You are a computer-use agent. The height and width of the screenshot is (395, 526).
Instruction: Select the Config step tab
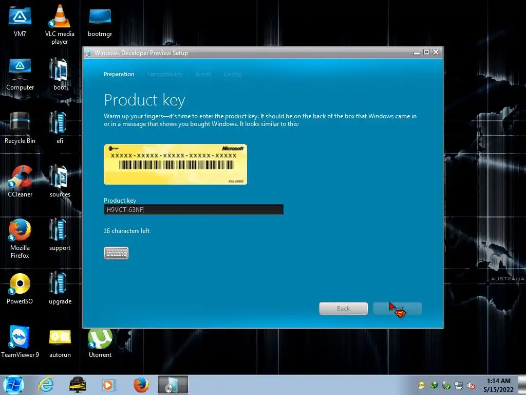[x=233, y=74]
